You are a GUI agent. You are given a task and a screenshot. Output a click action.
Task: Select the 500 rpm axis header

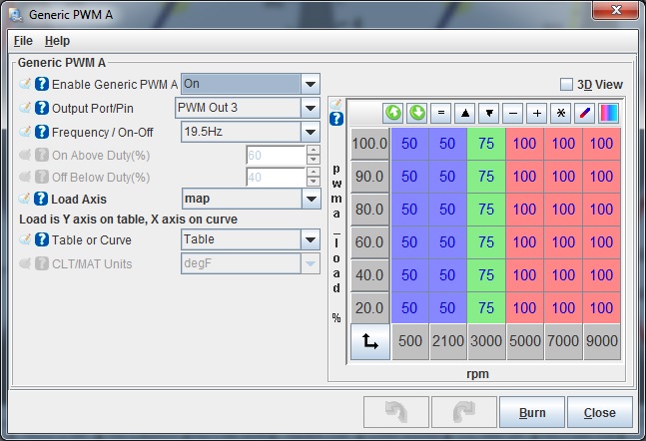[410, 341]
